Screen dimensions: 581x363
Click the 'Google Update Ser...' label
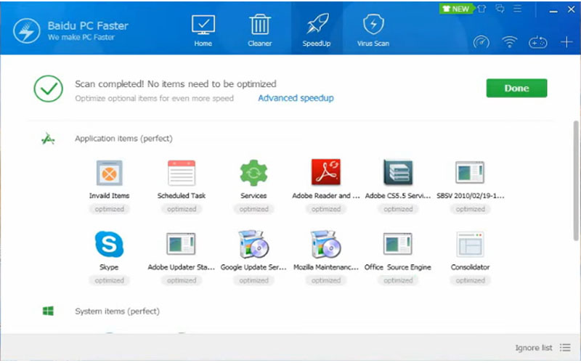pos(253,267)
